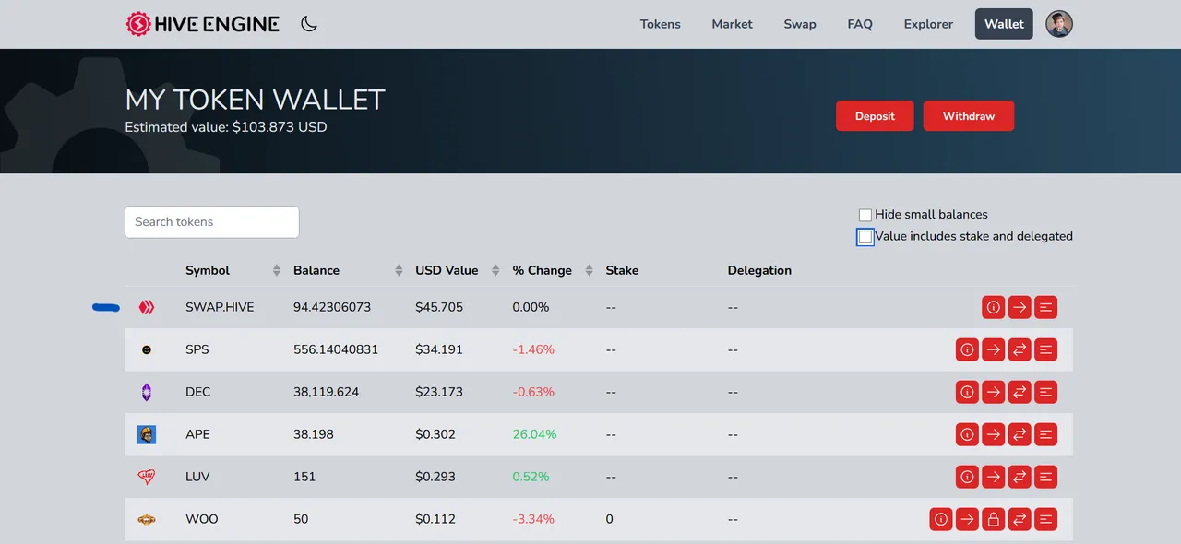Toggle Value includes stake and delegated
The image size is (1181, 544).
point(865,237)
